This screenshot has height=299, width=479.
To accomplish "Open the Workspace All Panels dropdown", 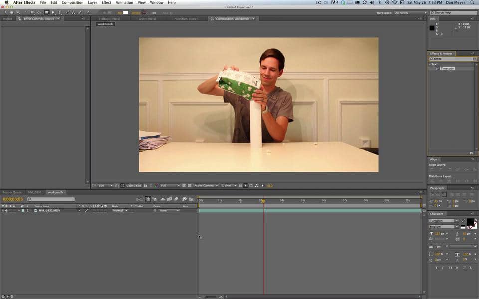I will click(411, 13).
